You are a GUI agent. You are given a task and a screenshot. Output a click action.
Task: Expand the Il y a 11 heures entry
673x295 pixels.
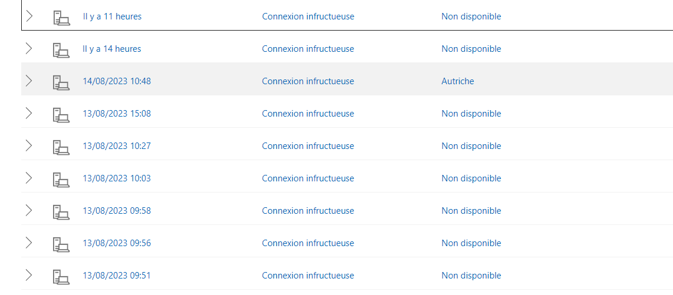coord(29,16)
